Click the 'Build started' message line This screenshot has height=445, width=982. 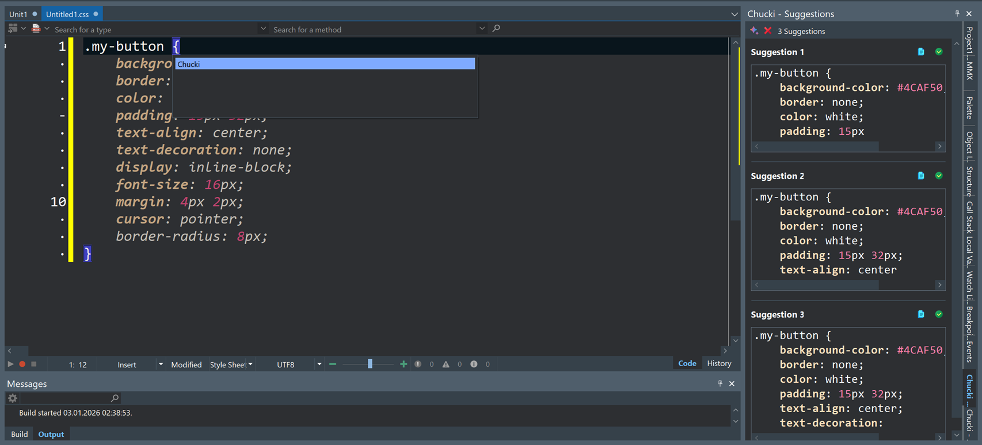point(75,413)
